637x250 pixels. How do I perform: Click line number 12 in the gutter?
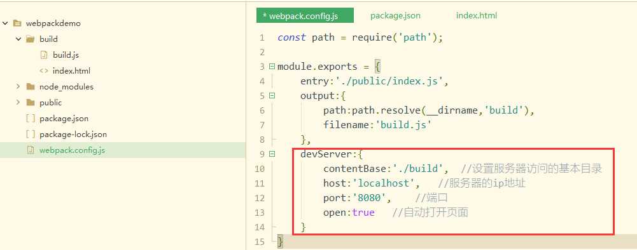(260, 198)
